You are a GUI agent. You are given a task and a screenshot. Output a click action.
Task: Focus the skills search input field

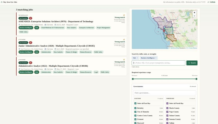(158, 63)
